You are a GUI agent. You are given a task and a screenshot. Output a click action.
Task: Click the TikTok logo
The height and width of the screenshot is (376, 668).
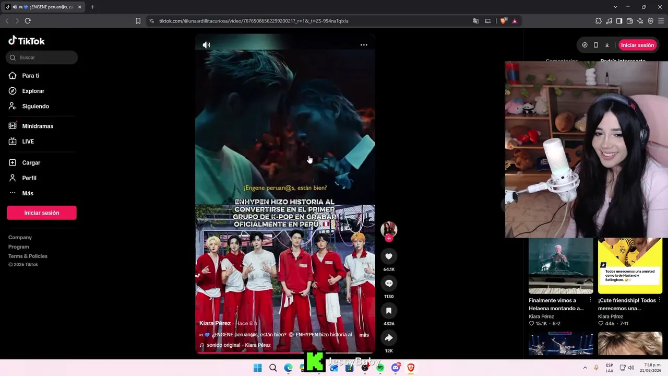tap(27, 41)
